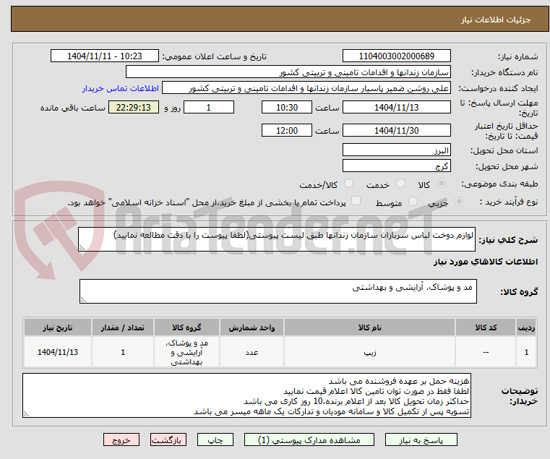
Task: Click the زیپ item name cell
Action: pos(370,352)
